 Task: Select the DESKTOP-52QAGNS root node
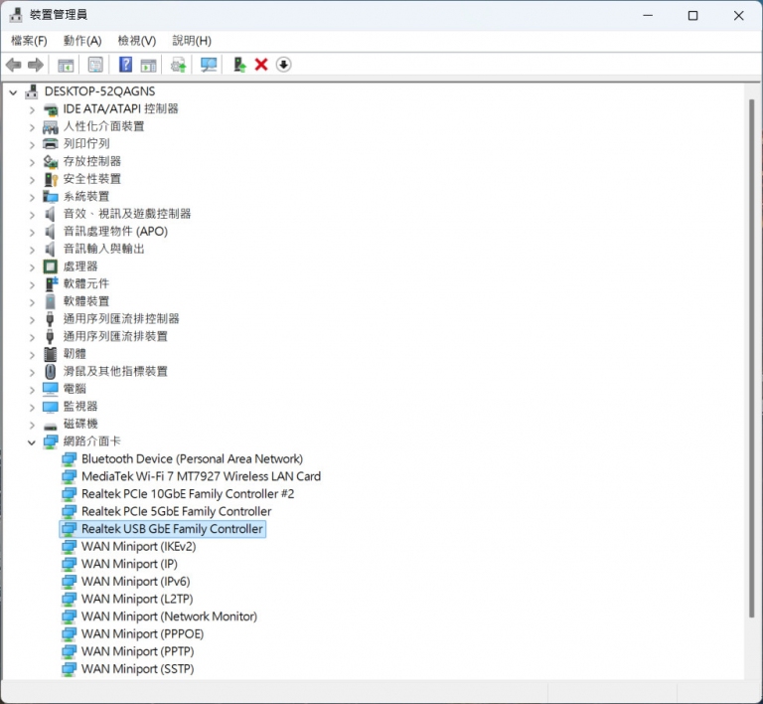tap(99, 91)
